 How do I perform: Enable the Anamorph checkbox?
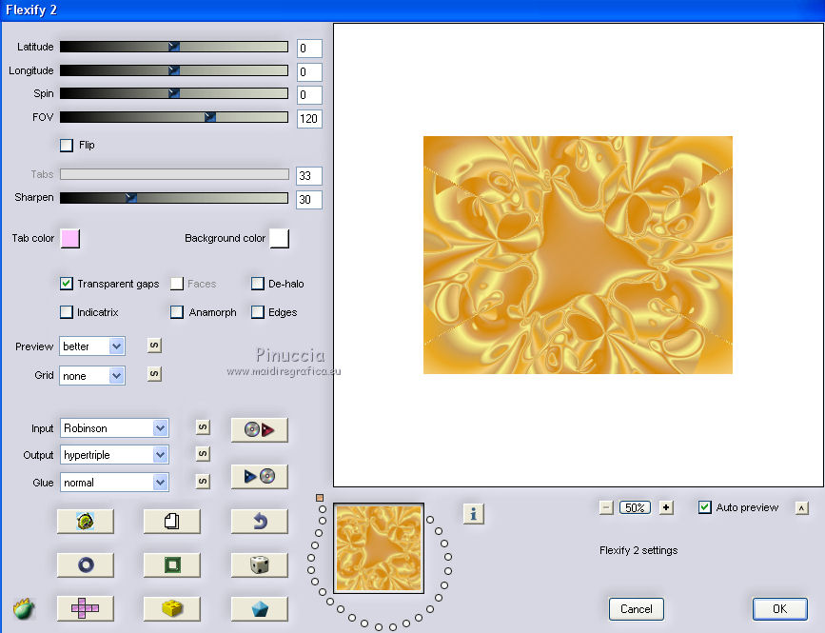(177, 312)
